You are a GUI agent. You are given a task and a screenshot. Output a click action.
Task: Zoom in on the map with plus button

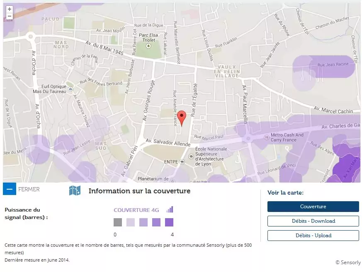coord(9,9)
